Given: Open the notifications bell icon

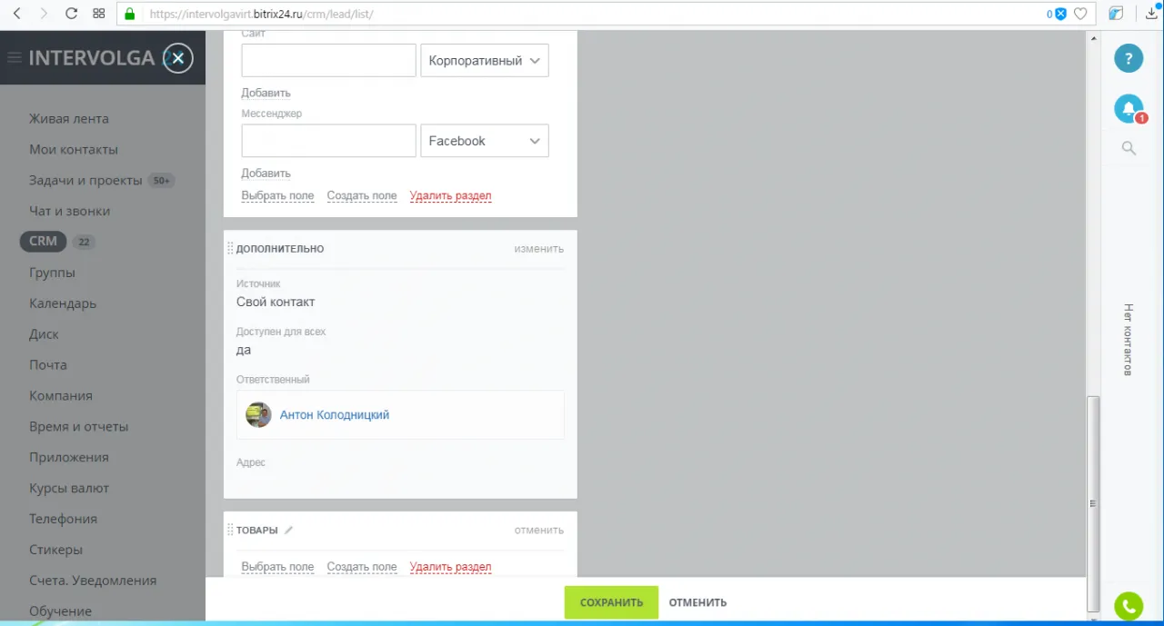Looking at the screenshot, I should click(x=1129, y=109).
